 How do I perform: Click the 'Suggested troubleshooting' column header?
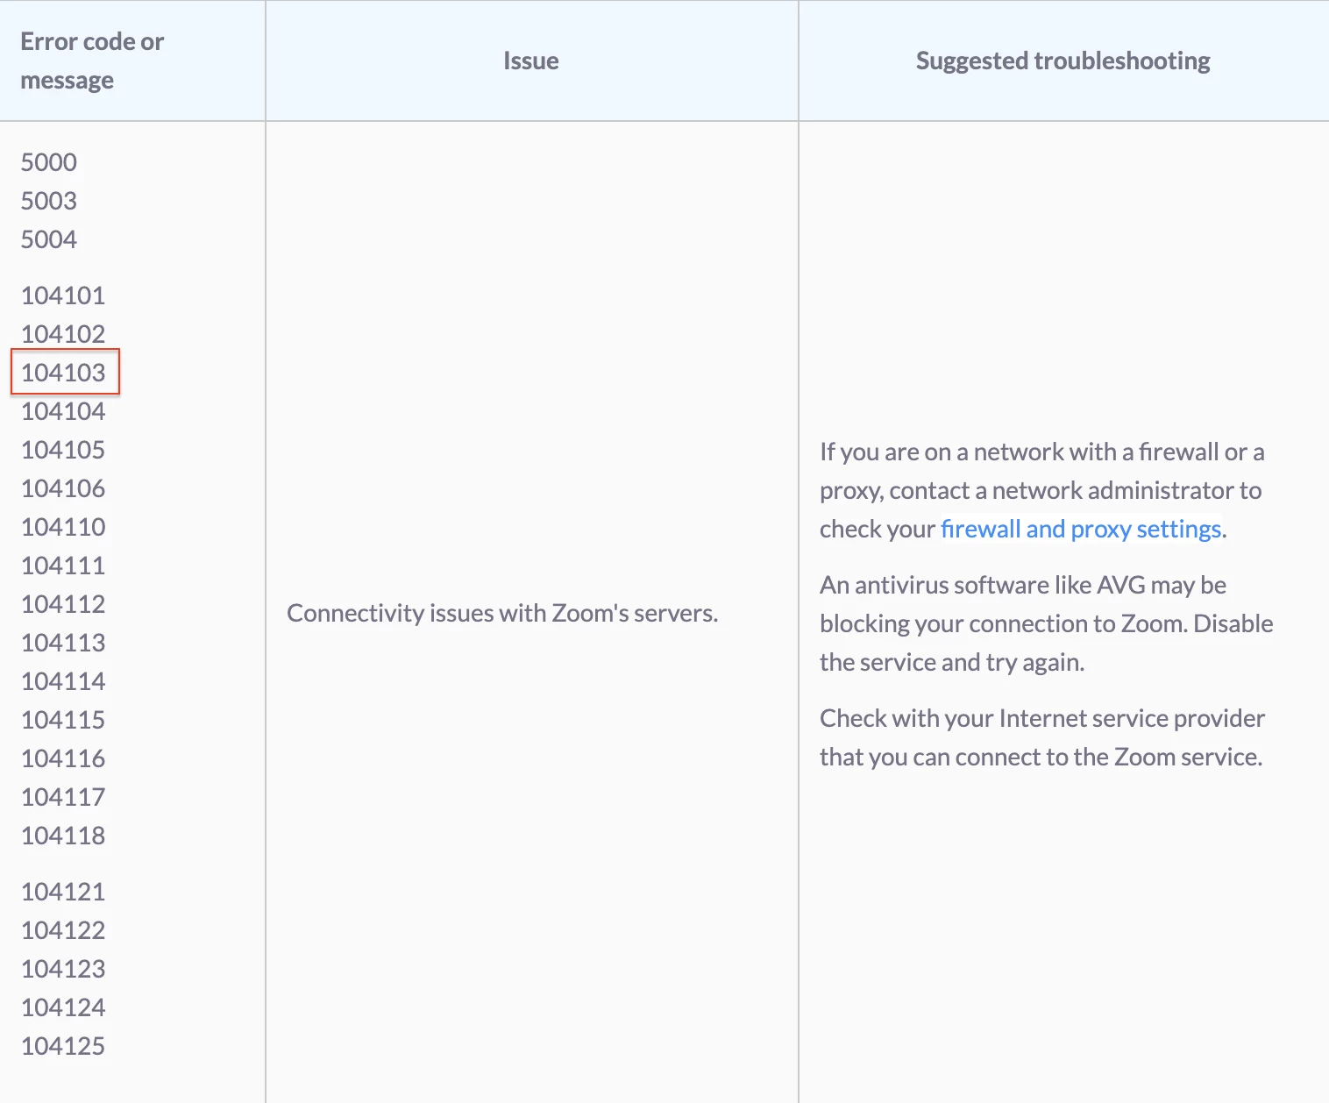[x=1063, y=60]
